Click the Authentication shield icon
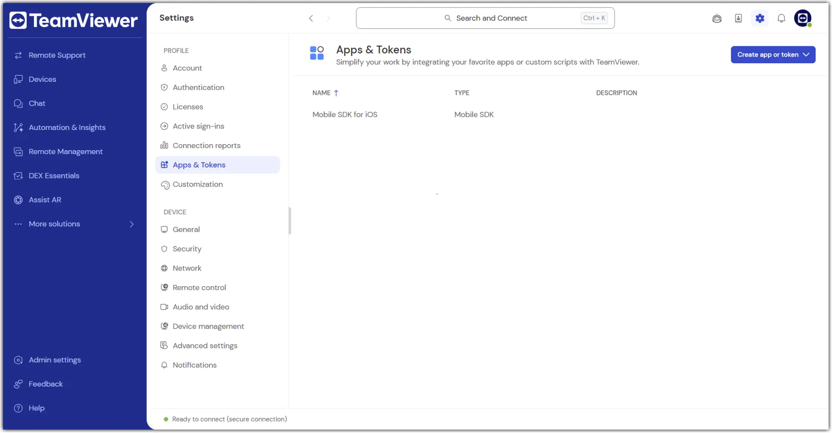Image resolution: width=832 pixels, height=433 pixels. pos(164,87)
